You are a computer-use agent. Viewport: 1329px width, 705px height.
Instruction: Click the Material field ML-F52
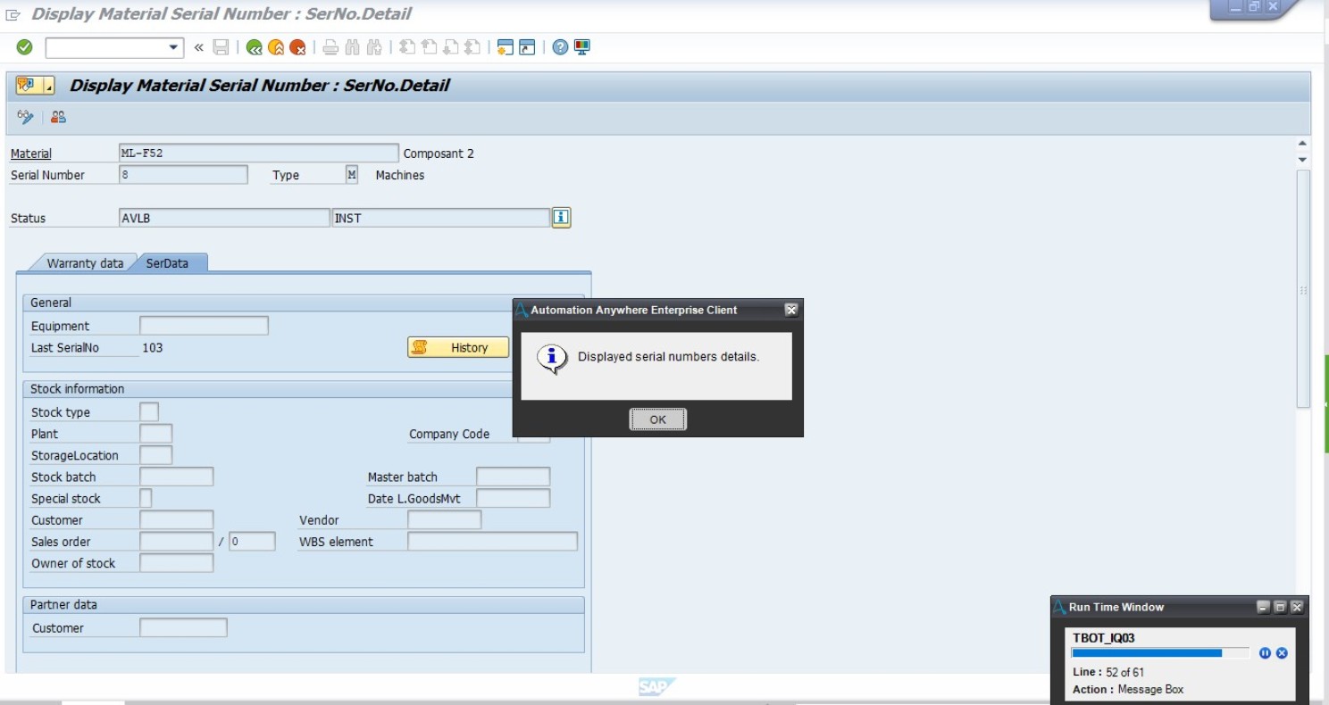259,153
